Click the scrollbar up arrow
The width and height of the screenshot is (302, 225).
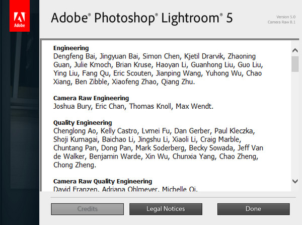coord(295,50)
